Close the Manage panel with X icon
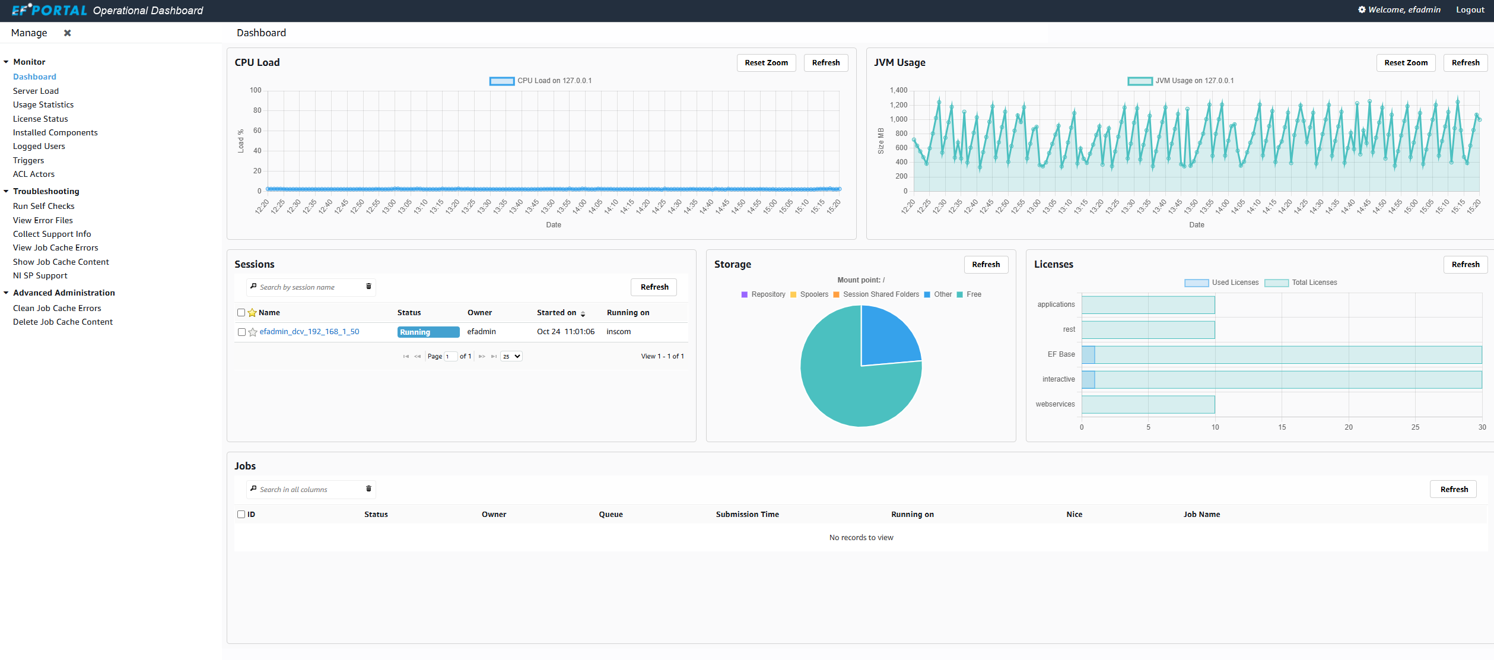The height and width of the screenshot is (660, 1494). click(x=68, y=33)
